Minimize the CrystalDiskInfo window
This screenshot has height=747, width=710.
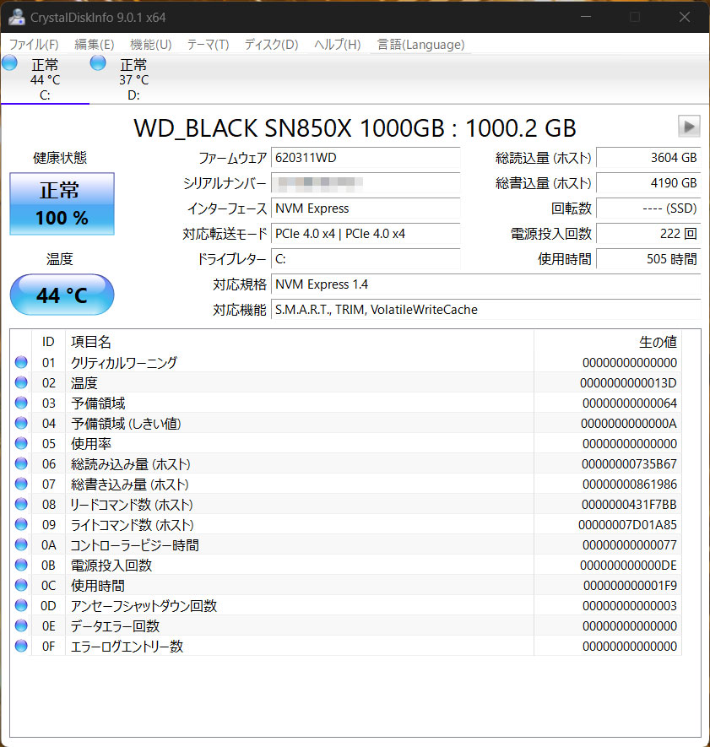586,17
